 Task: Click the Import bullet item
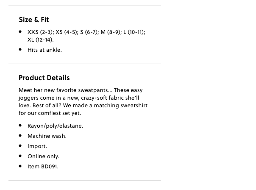[x=37, y=146]
